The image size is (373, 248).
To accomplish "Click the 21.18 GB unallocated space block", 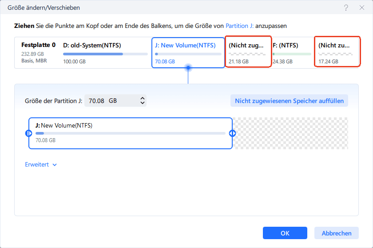I will [x=248, y=52].
